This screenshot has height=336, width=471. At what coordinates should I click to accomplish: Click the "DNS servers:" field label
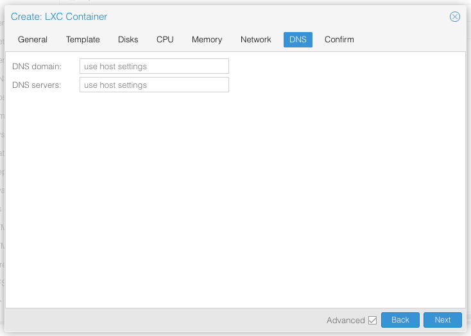[x=37, y=85]
